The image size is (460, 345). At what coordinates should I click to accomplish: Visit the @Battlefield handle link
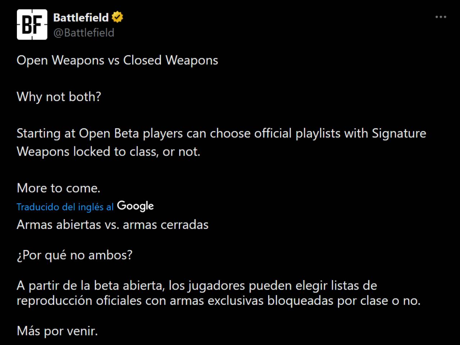coord(84,33)
